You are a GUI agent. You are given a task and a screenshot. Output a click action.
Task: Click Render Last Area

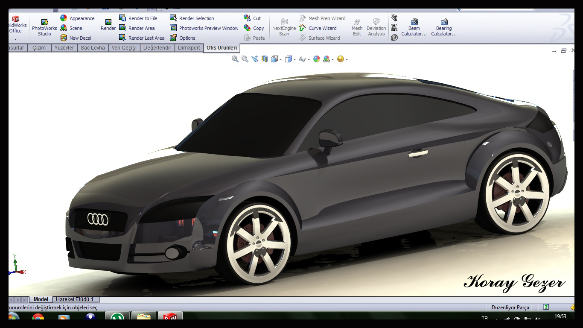click(x=142, y=38)
